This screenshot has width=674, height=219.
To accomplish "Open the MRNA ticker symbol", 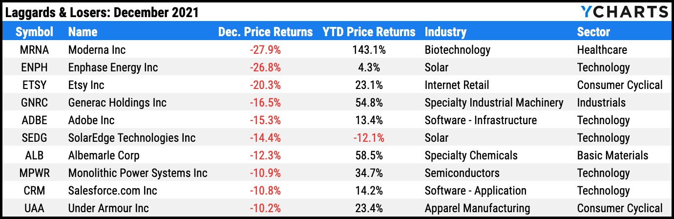I will coord(34,50).
